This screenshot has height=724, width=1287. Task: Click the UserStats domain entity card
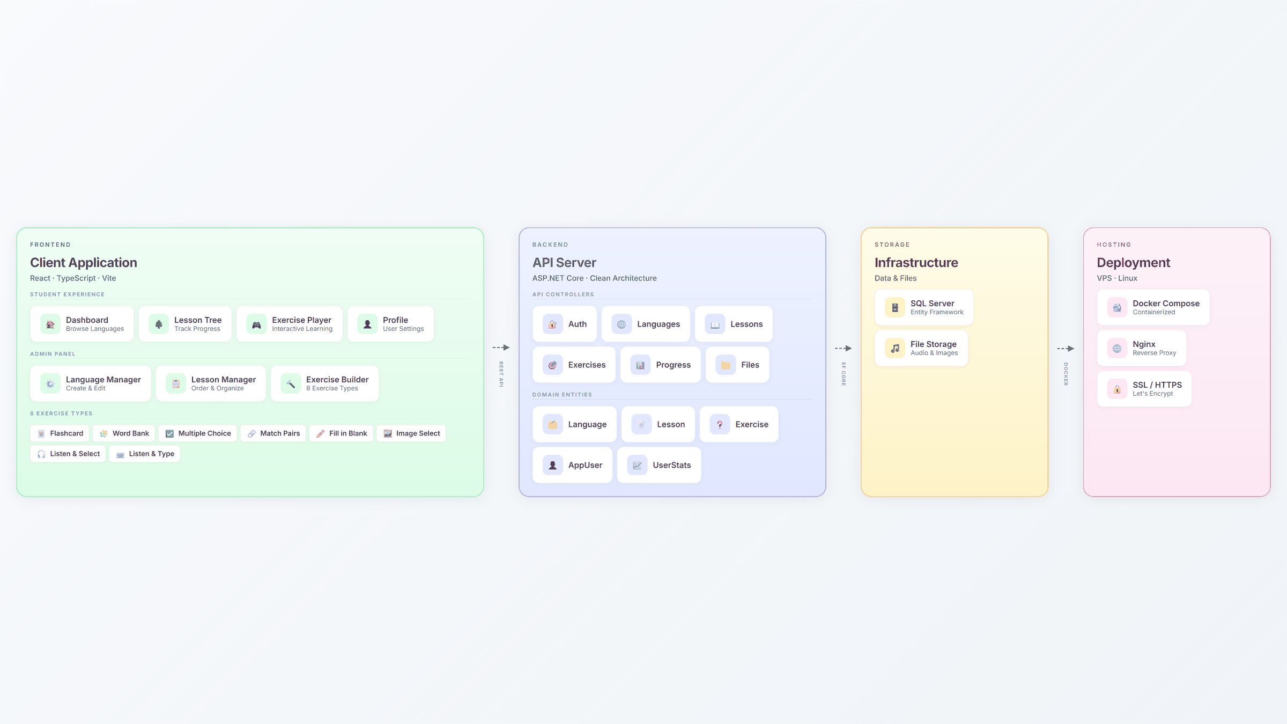click(x=659, y=465)
